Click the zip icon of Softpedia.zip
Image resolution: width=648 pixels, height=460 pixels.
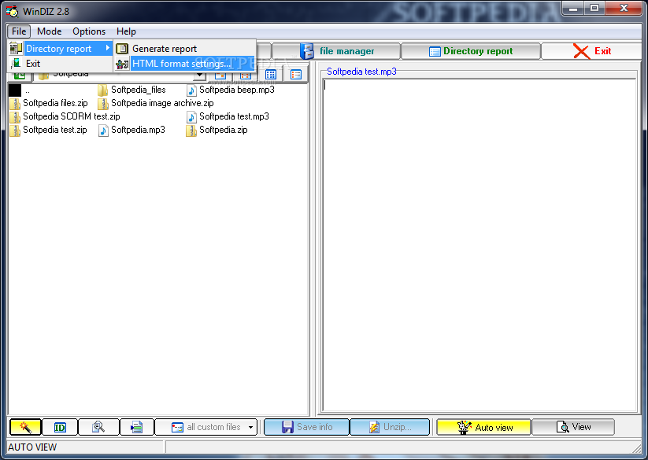tap(191, 131)
